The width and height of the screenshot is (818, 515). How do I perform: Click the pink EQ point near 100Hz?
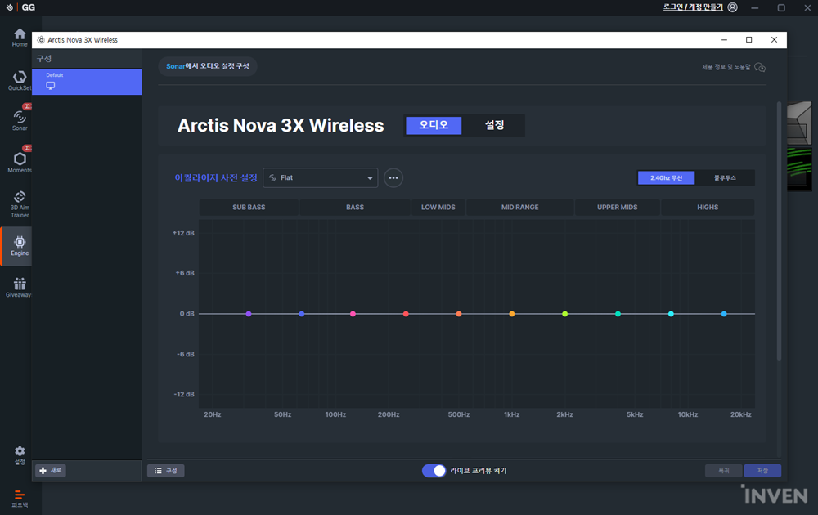(353, 314)
